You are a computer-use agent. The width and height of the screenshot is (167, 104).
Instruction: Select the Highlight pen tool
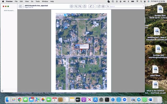click(x=91, y=6)
